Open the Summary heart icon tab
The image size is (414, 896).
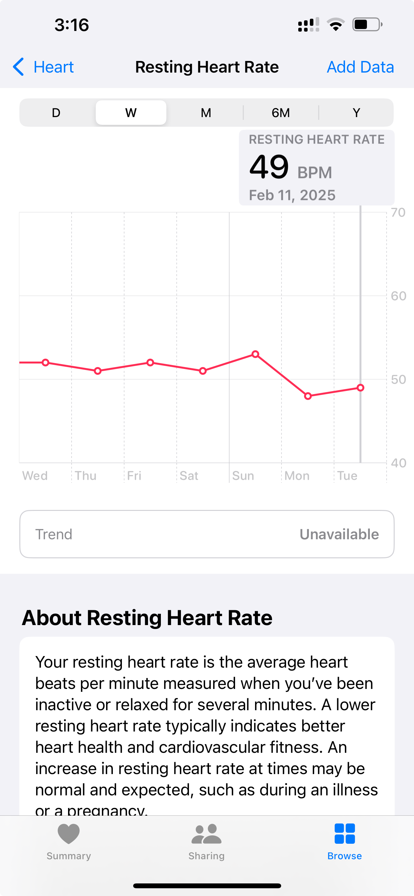point(68,834)
